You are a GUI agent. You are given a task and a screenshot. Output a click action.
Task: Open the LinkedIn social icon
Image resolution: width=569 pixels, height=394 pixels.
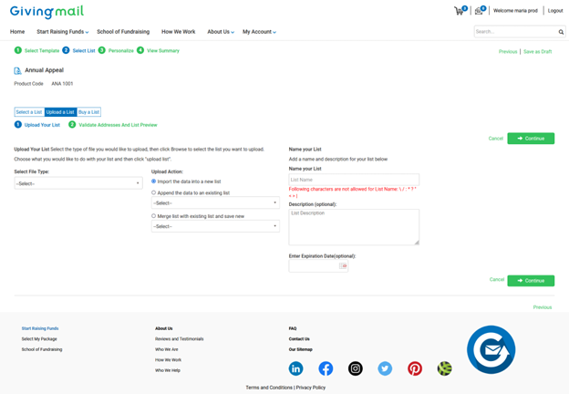pos(295,368)
